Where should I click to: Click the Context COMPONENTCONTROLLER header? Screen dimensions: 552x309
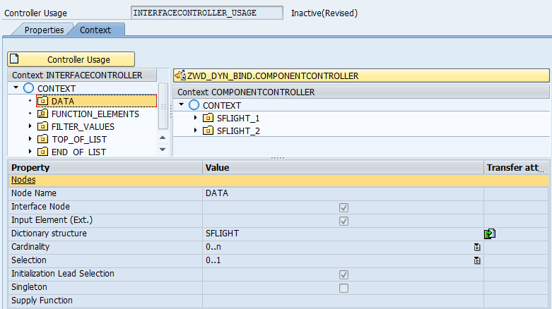click(x=361, y=92)
